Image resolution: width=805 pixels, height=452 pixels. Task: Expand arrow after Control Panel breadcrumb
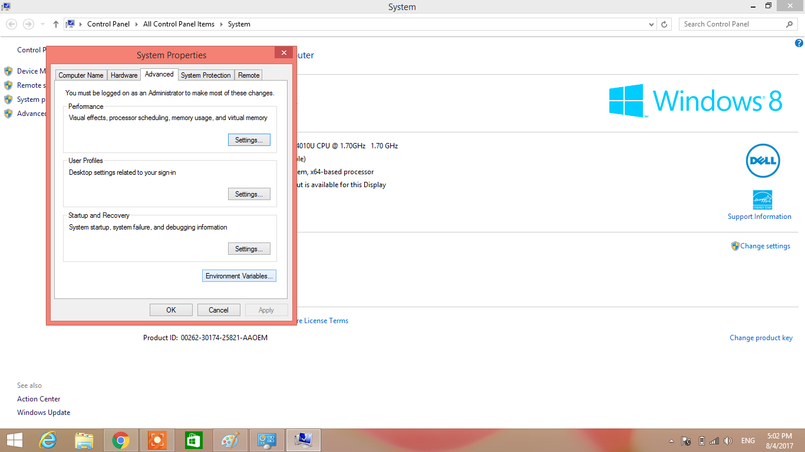click(137, 24)
